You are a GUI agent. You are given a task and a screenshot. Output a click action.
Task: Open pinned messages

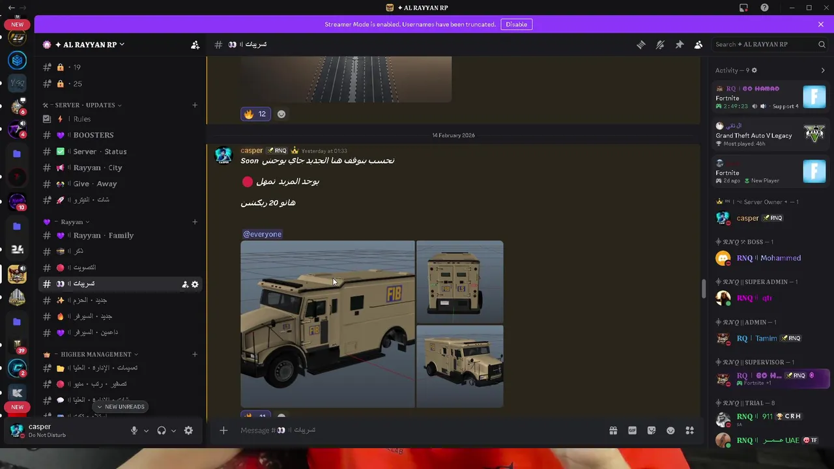point(679,44)
